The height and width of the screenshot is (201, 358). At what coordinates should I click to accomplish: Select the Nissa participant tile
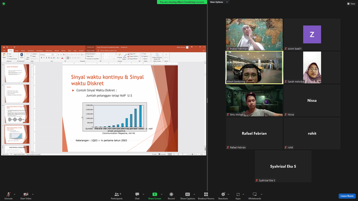point(312,100)
